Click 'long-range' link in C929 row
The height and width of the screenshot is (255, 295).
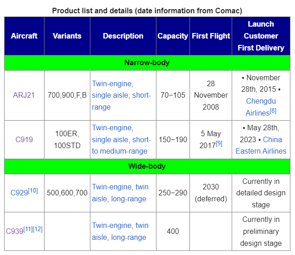(128, 199)
